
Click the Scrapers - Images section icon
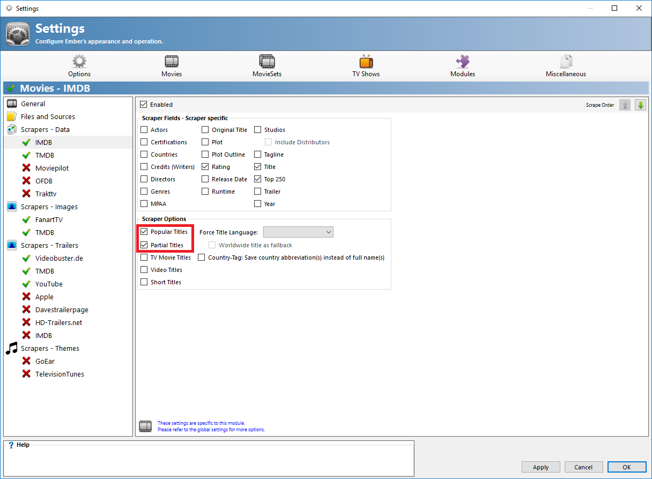[x=12, y=207]
